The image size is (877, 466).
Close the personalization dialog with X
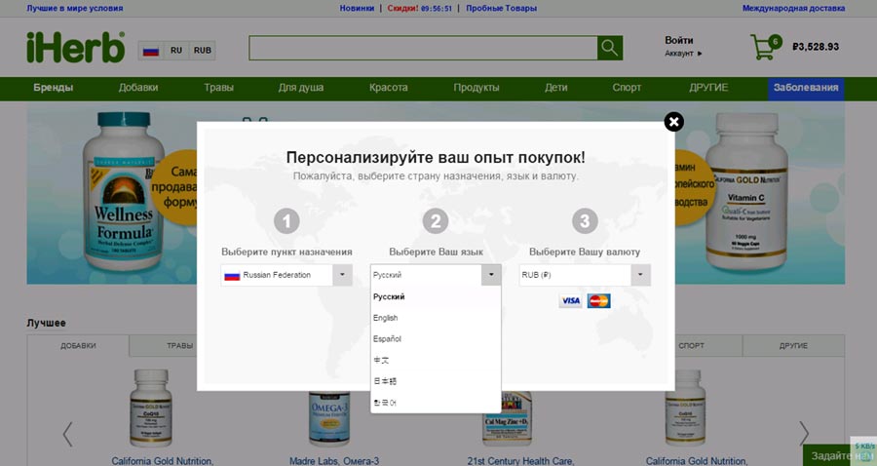674,122
